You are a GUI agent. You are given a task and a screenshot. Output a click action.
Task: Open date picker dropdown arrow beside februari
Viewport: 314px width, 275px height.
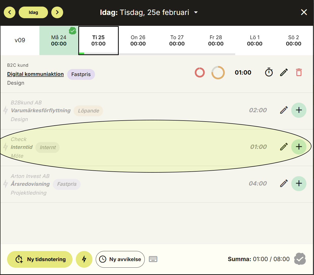tap(196, 12)
